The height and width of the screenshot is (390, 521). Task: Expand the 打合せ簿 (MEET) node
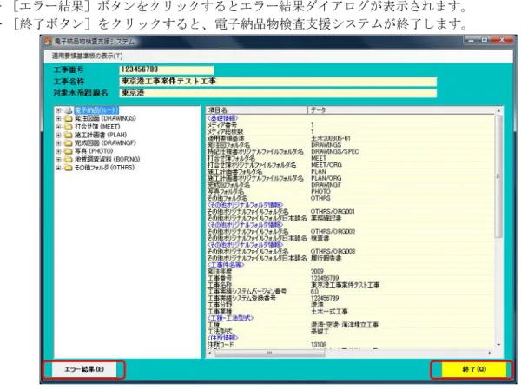point(58,127)
